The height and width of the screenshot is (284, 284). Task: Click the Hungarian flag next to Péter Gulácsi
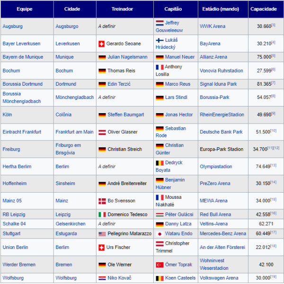(x=160, y=214)
